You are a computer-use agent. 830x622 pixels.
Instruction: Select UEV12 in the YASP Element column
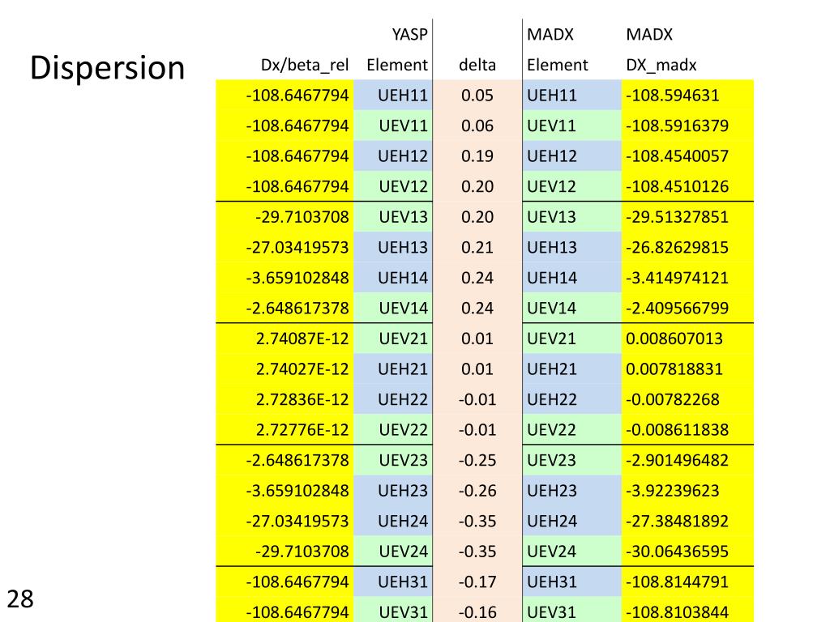404,187
